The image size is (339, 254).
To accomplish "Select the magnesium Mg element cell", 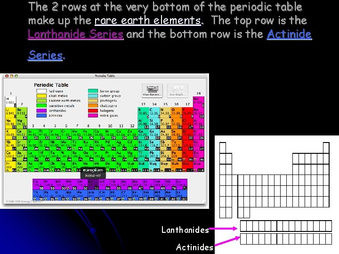I will pyautogui.click(x=22, y=123).
